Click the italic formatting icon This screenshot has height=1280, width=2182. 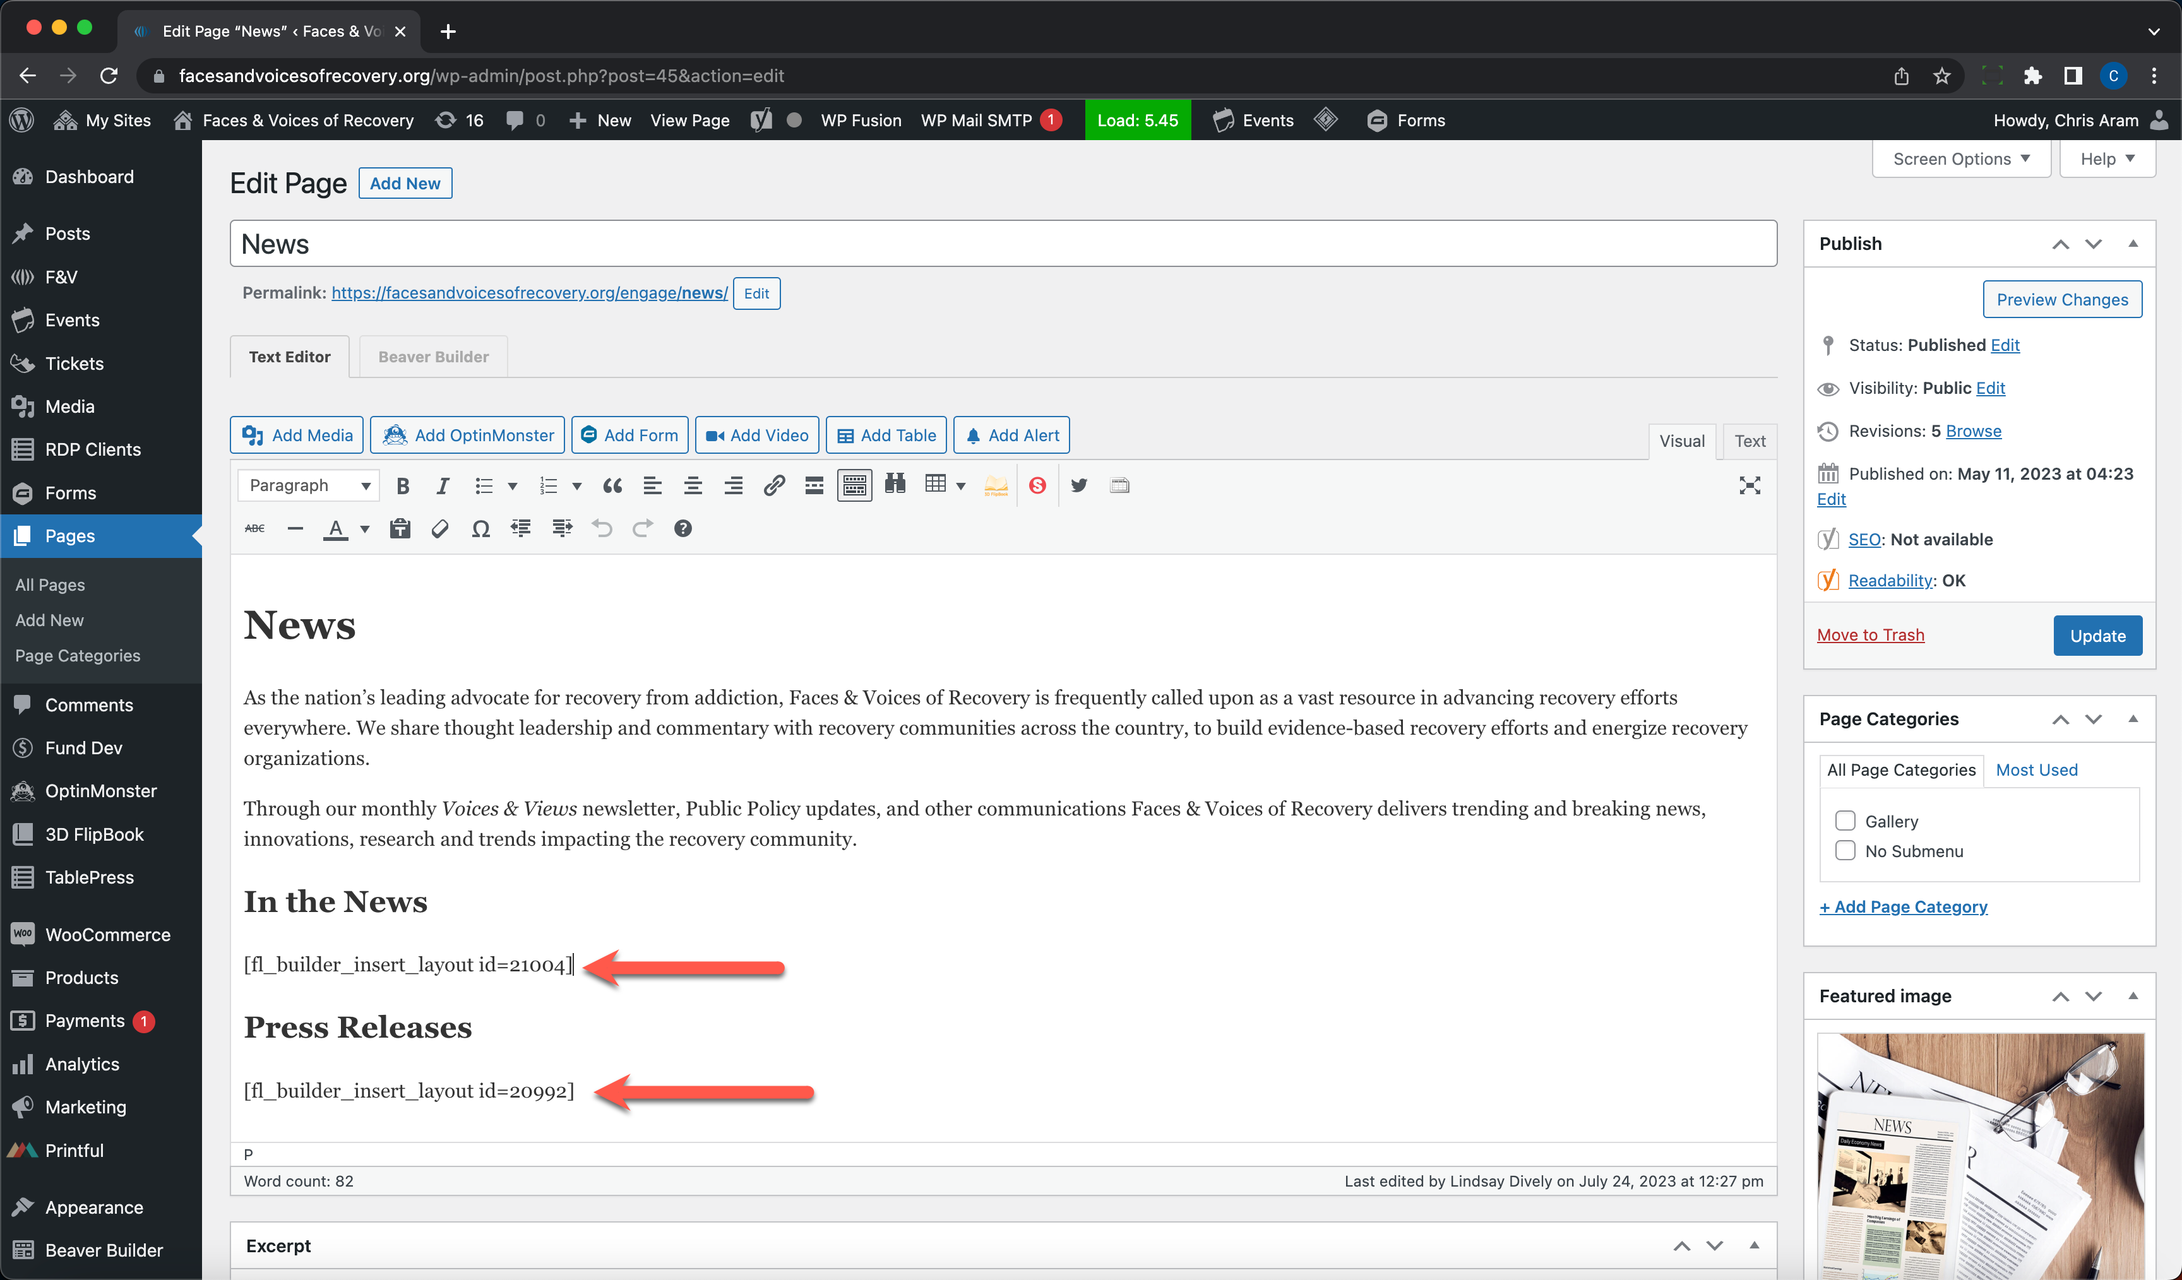point(443,485)
